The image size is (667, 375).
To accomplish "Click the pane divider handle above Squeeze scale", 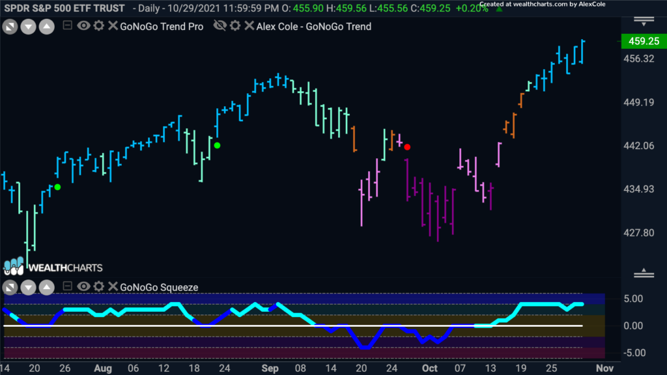I will pos(644,273).
